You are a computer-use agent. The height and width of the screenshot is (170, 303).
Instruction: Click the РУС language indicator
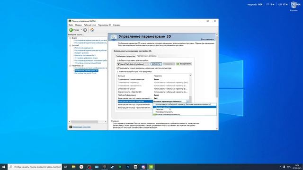[x=289, y=167]
